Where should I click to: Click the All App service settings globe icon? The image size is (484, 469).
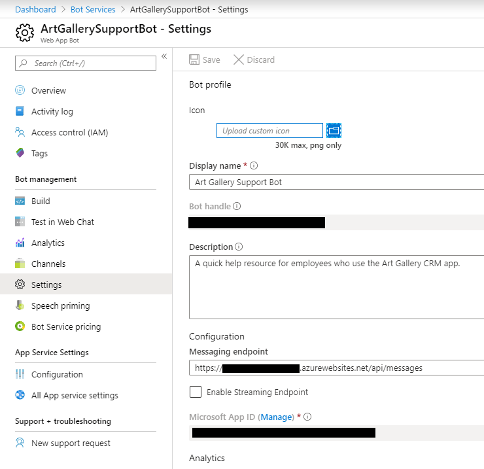(x=20, y=395)
